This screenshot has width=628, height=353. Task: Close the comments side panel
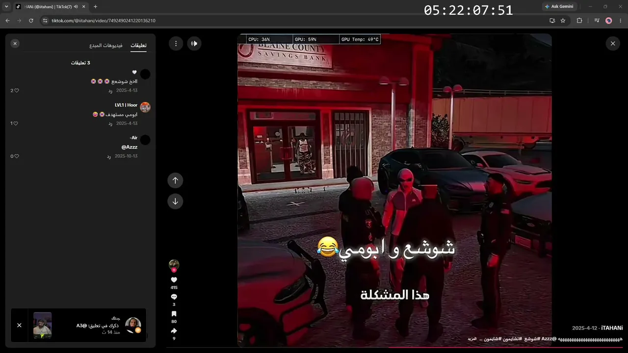[15, 44]
